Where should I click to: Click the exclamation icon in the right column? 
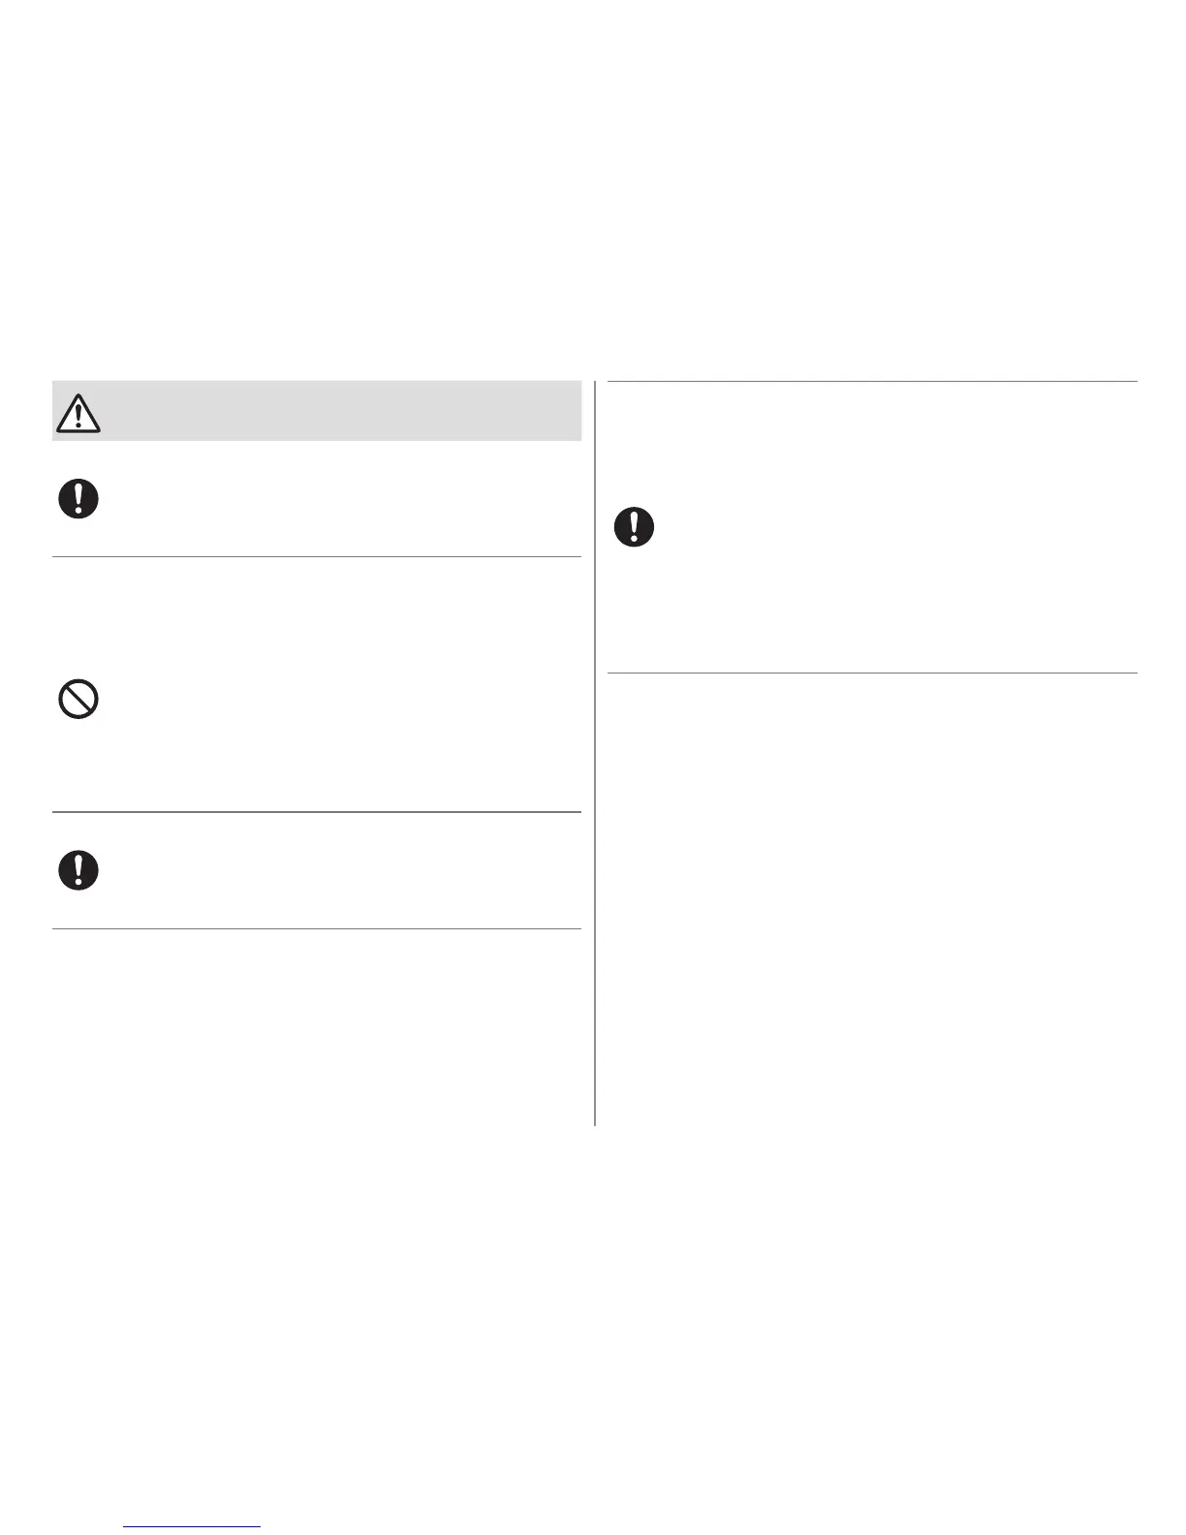click(x=635, y=527)
